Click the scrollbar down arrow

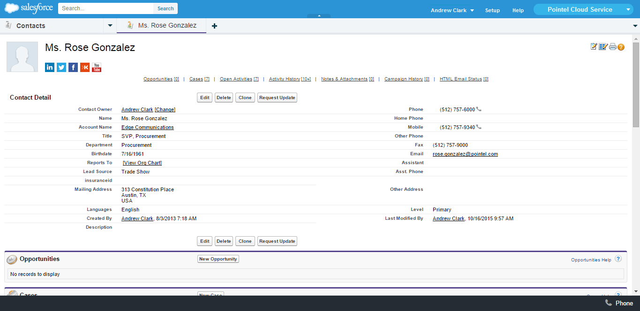click(636, 291)
